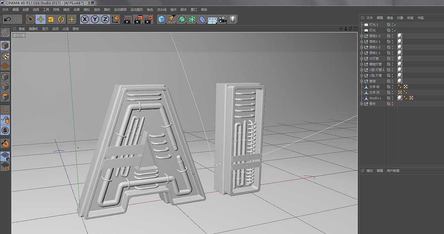This screenshot has width=444, height=234.
Task: Activate the Scale tool
Action: (x=51, y=19)
